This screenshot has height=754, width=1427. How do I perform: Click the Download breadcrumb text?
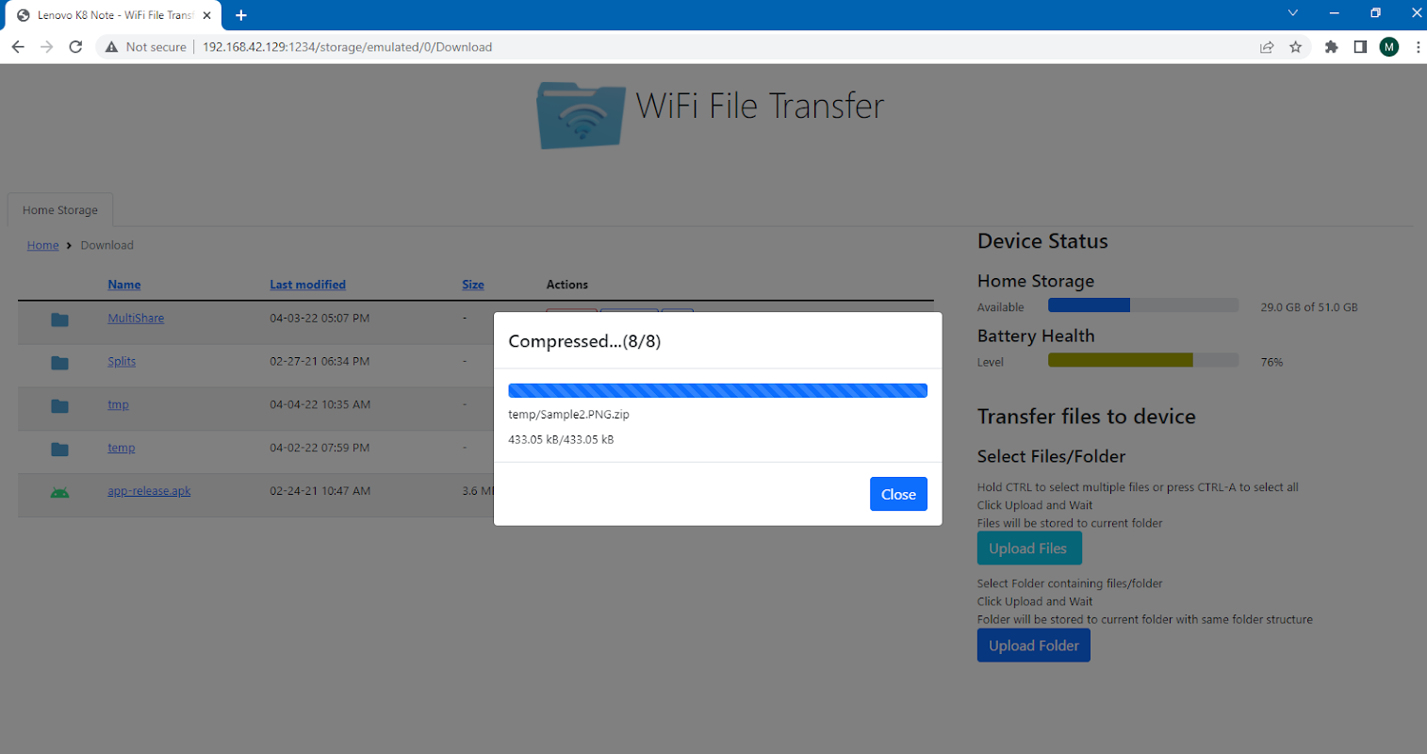tap(107, 245)
